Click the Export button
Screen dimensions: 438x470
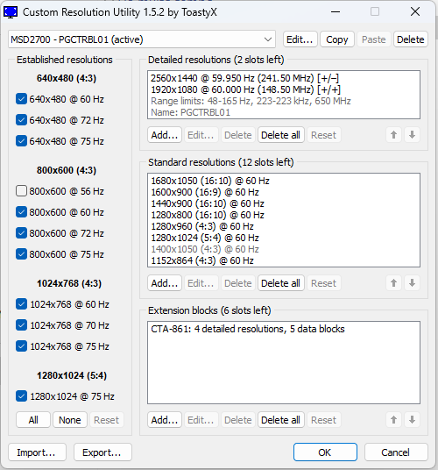[102, 452]
